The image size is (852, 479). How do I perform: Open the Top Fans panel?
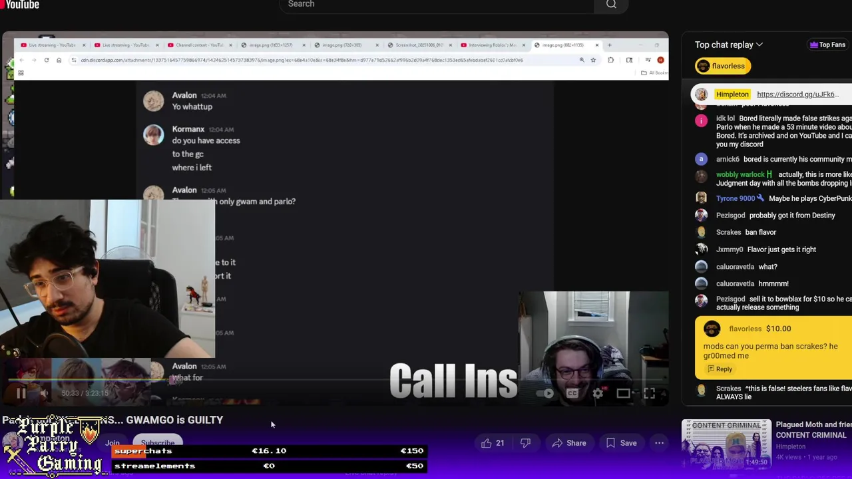[827, 45]
